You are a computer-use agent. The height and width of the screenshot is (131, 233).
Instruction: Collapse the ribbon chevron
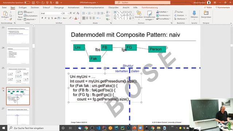231,23
